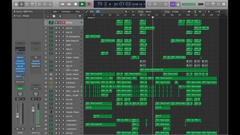Open the channel EQ thumbnail display
The image size is (240, 135).
point(20,49)
